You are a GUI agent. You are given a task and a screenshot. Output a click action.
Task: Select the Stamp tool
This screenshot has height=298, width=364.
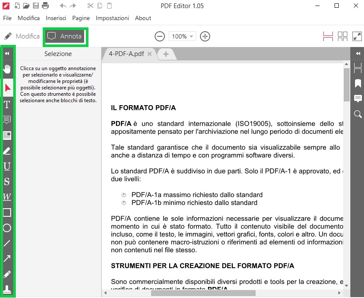point(7,289)
